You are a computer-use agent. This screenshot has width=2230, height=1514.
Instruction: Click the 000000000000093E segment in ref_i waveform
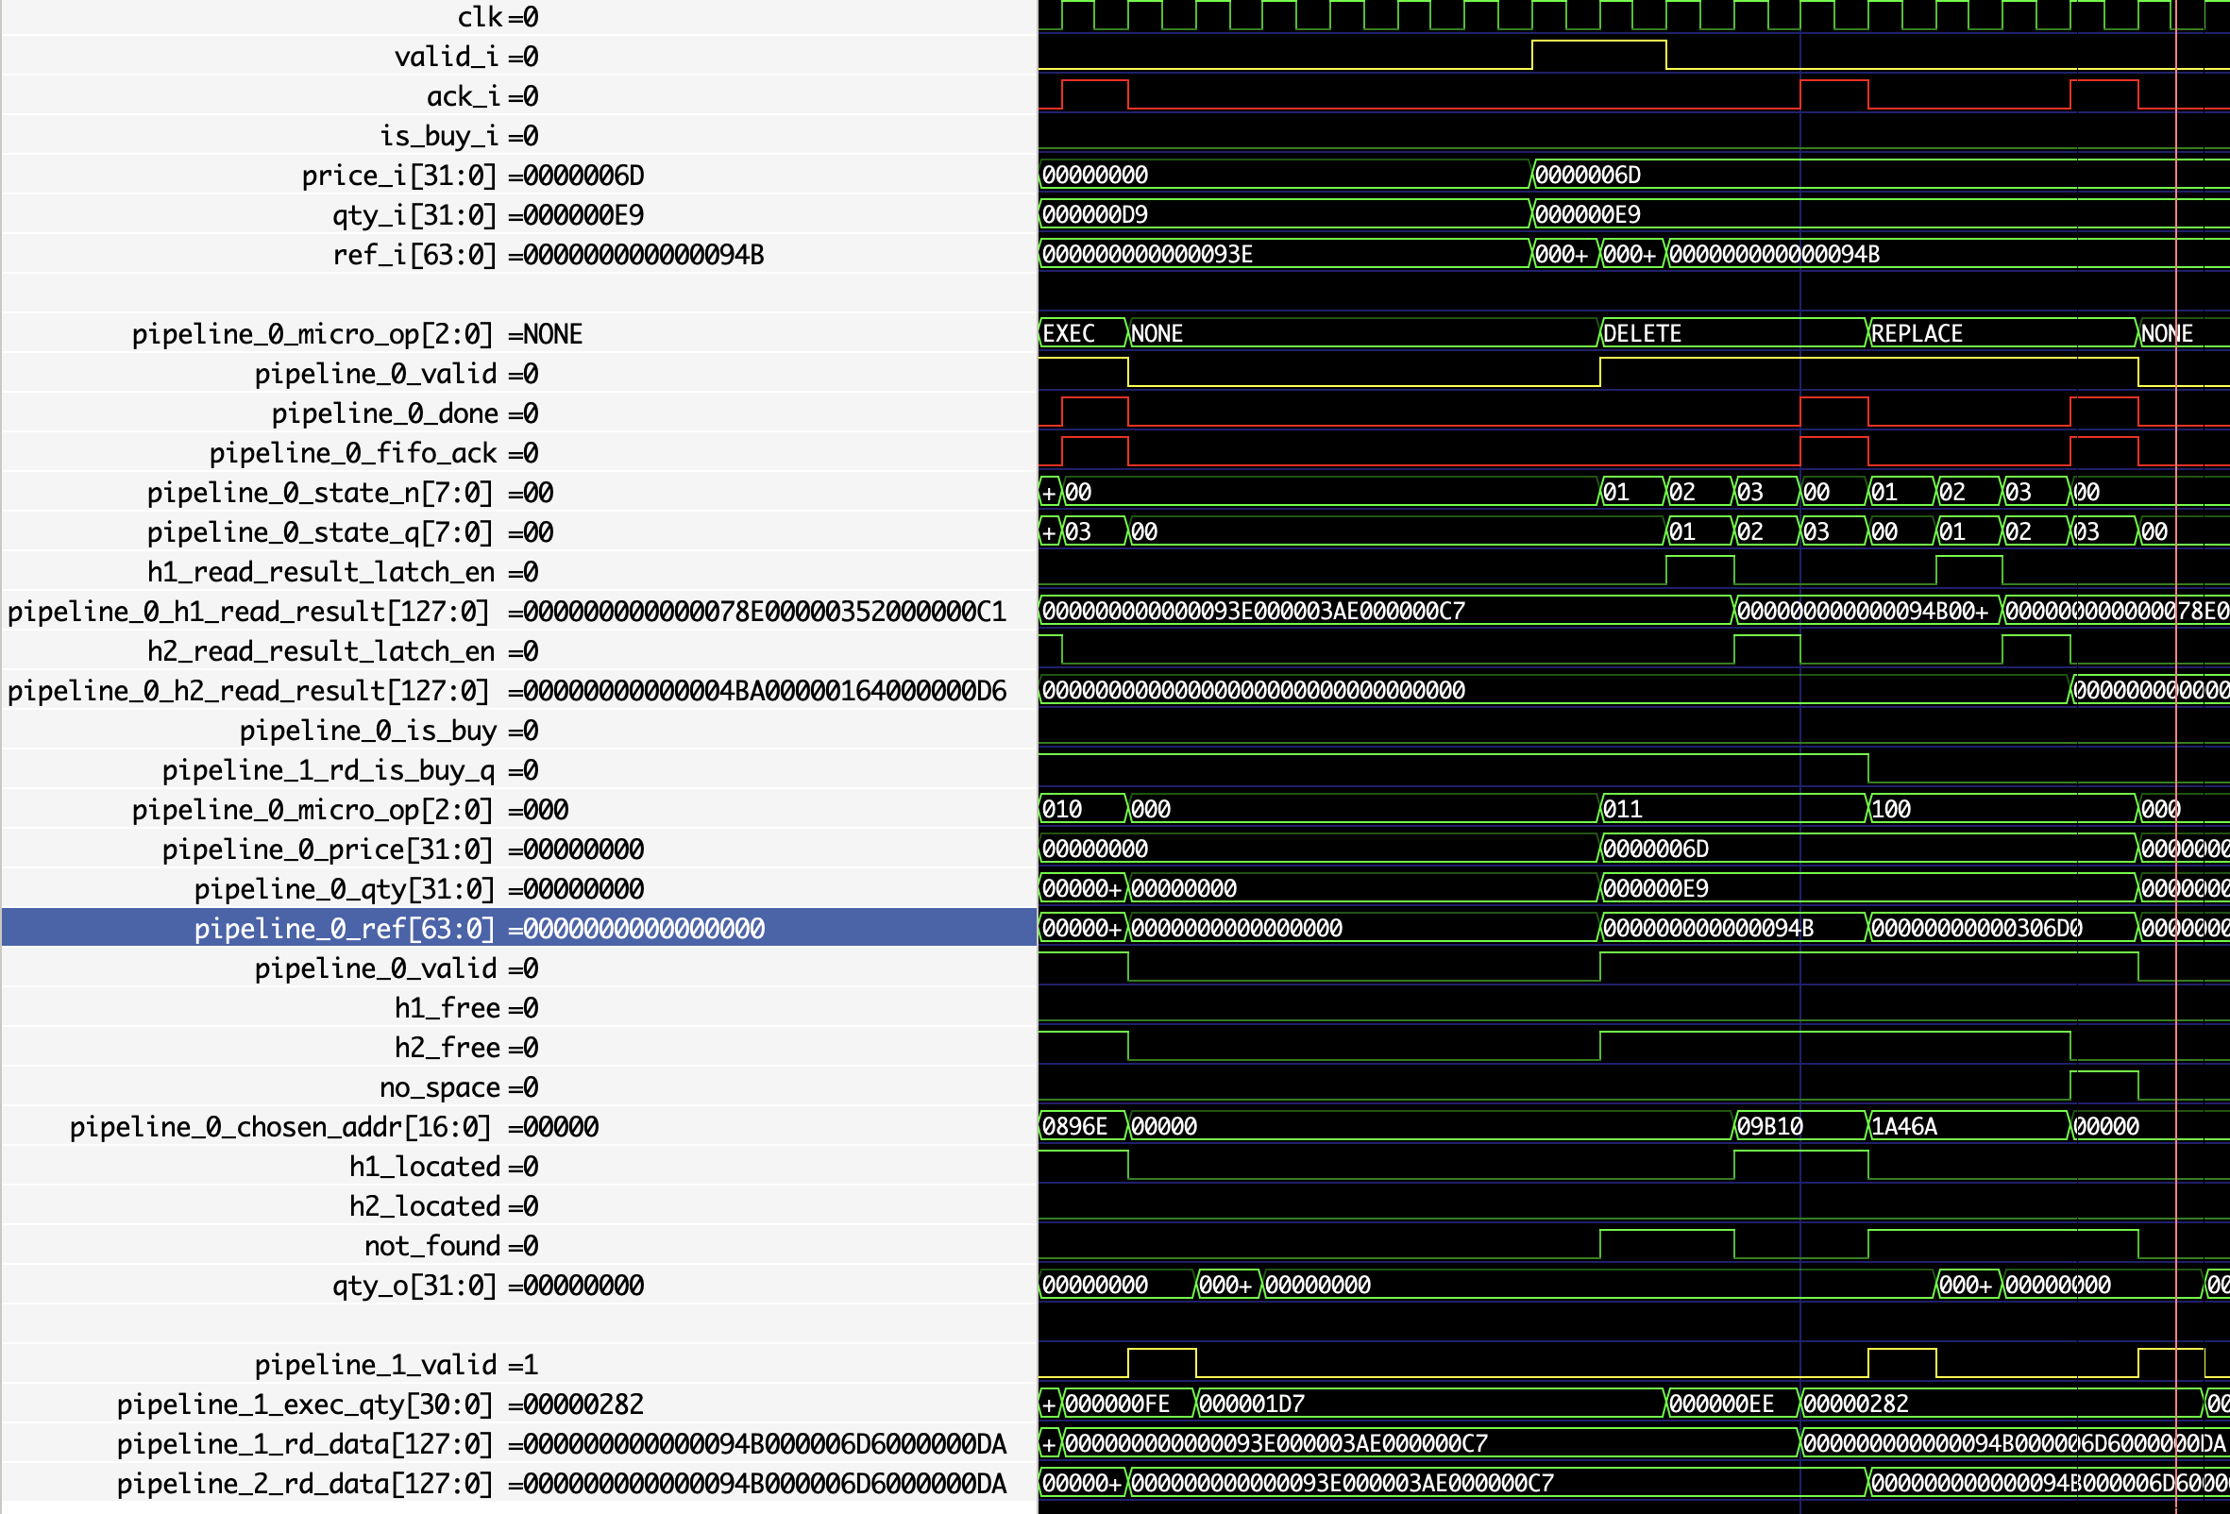click(x=1284, y=253)
